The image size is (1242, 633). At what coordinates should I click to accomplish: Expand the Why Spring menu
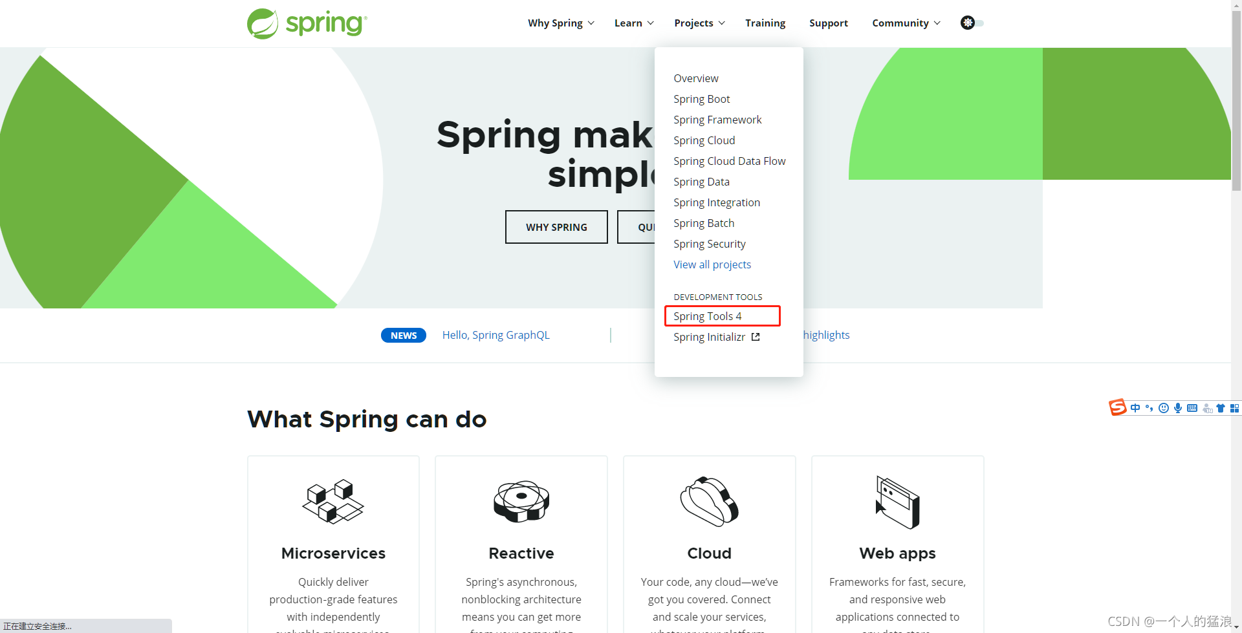[561, 23]
